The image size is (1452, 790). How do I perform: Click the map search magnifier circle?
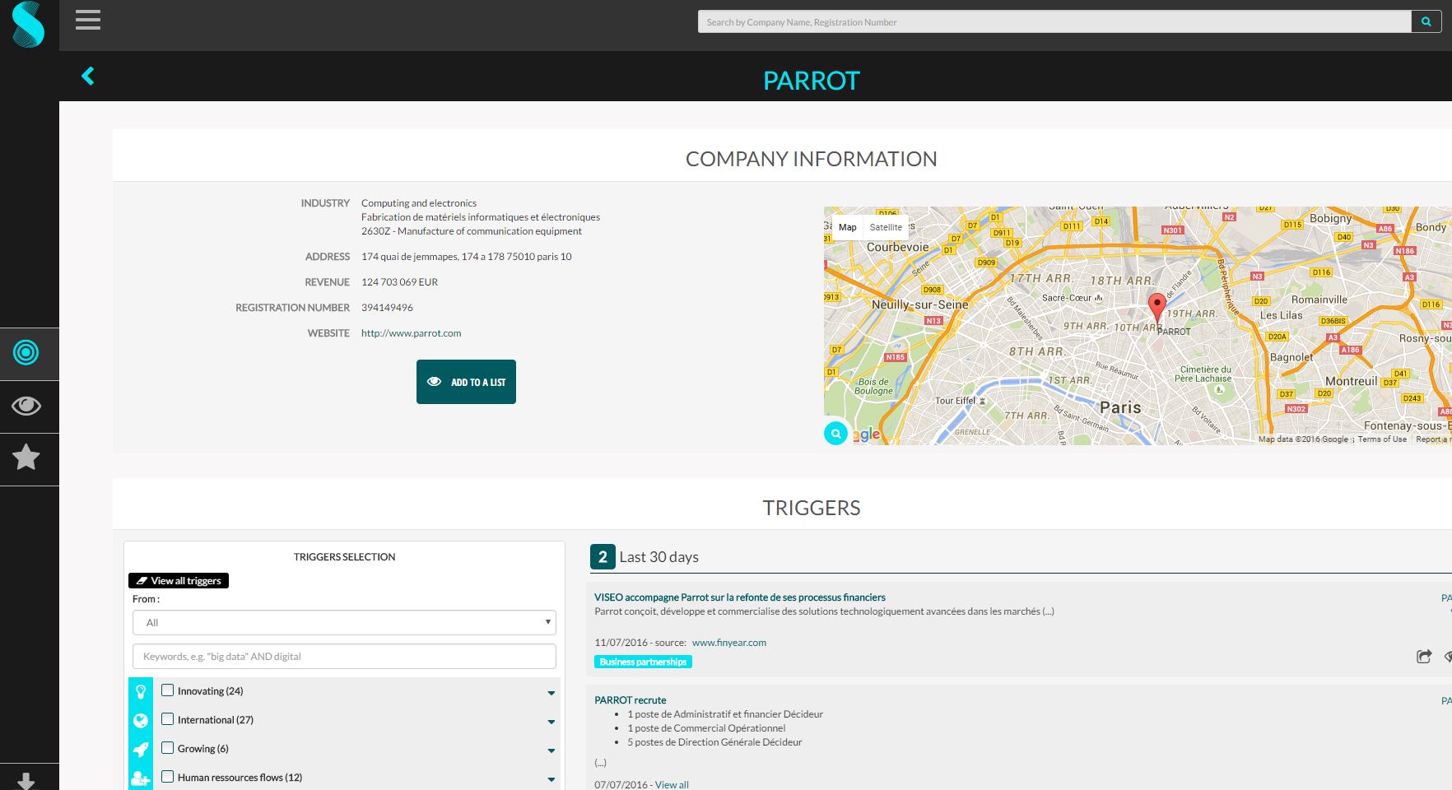pyautogui.click(x=835, y=433)
